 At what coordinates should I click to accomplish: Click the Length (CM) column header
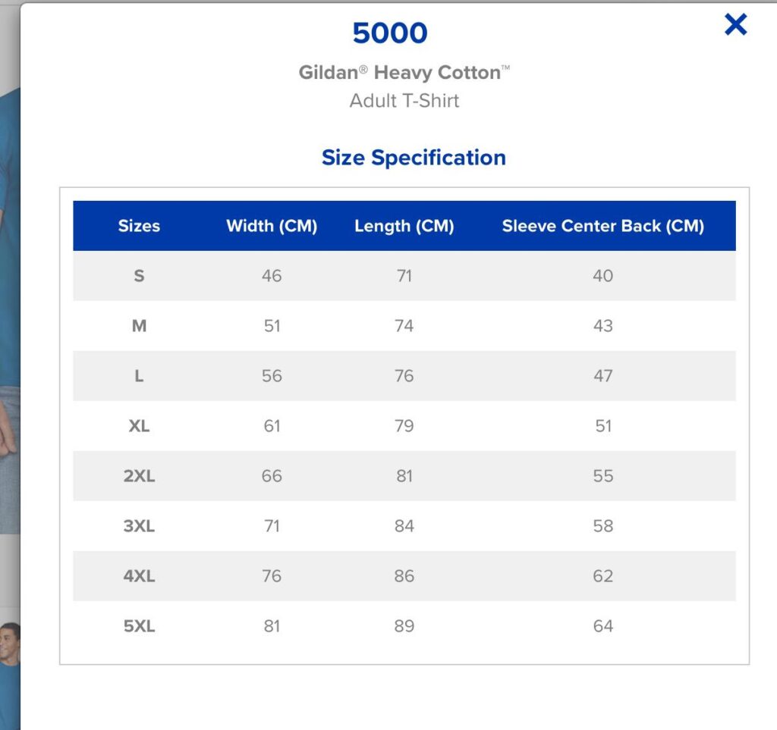click(404, 226)
